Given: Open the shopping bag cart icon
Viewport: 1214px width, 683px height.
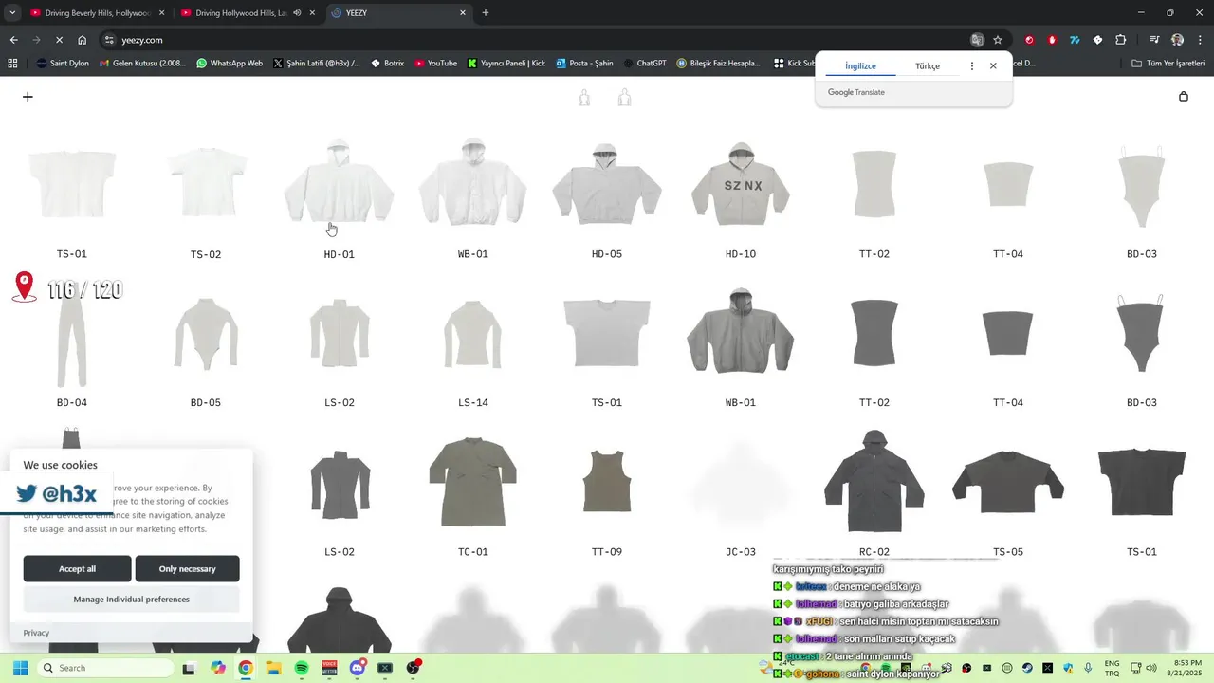Looking at the screenshot, I should (1183, 97).
